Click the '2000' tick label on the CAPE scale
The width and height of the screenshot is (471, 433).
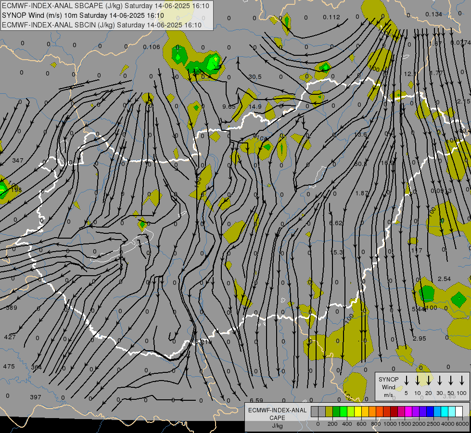pos(419,424)
